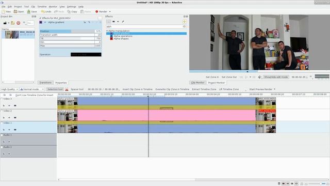Image resolution: width=330 pixels, height=186 pixels.
Task: Select Alpha operations in the effects list
Action: click(123, 36)
